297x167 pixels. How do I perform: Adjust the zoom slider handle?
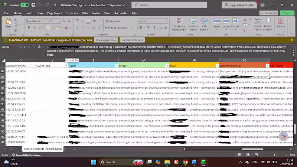tap(274, 155)
